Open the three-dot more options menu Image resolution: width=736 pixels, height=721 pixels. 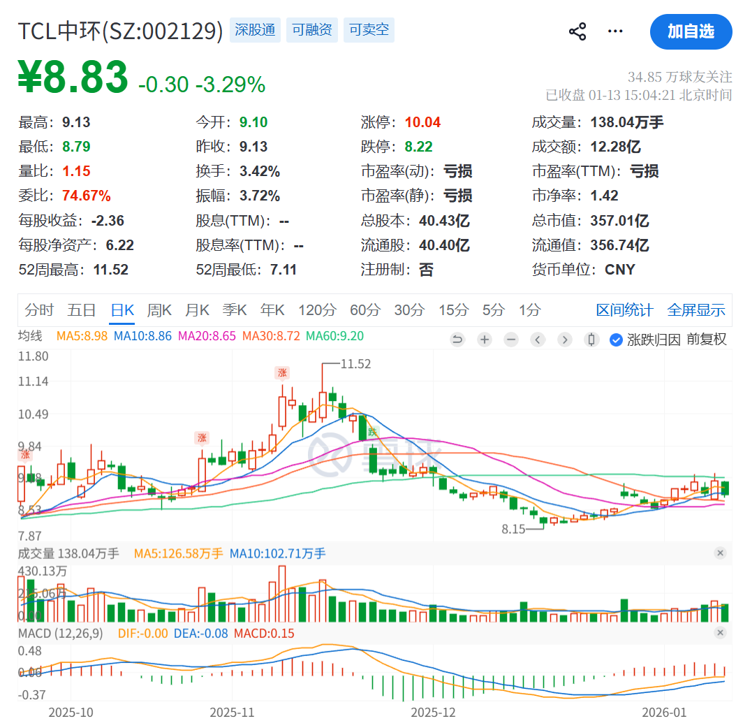(615, 31)
